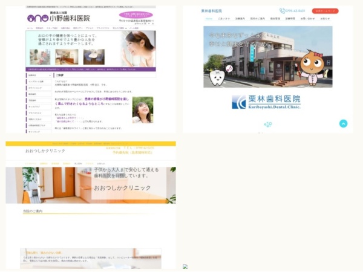Open 院長紹介 in Ono Dental navigation
The image size is (363, 272).
point(39,28)
